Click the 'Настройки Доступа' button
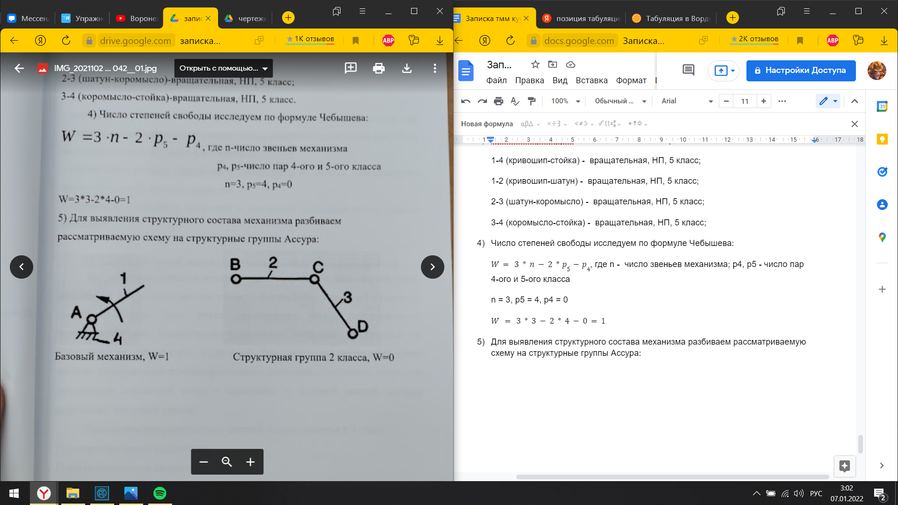Image resolution: width=898 pixels, height=505 pixels. pyautogui.click(x=801, y=71)
